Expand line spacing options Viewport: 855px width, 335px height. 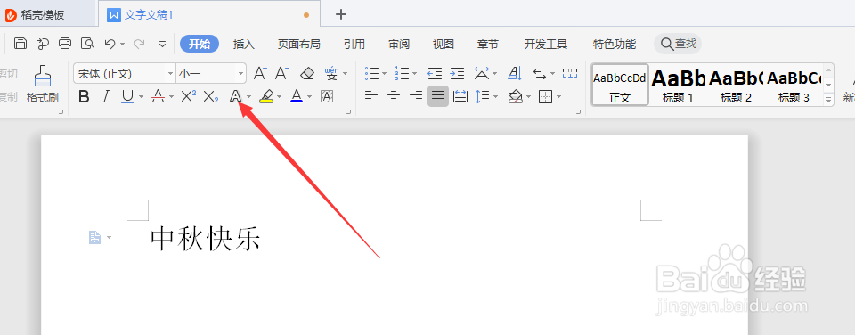tap(496, 97)
